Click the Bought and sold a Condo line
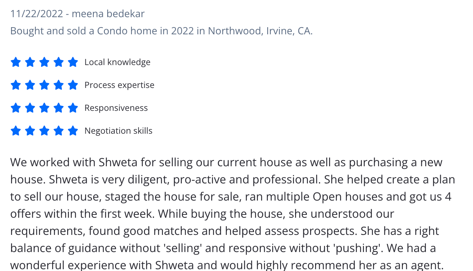The height and width of the screenshot is (271, 473). (x=161, y=31)
